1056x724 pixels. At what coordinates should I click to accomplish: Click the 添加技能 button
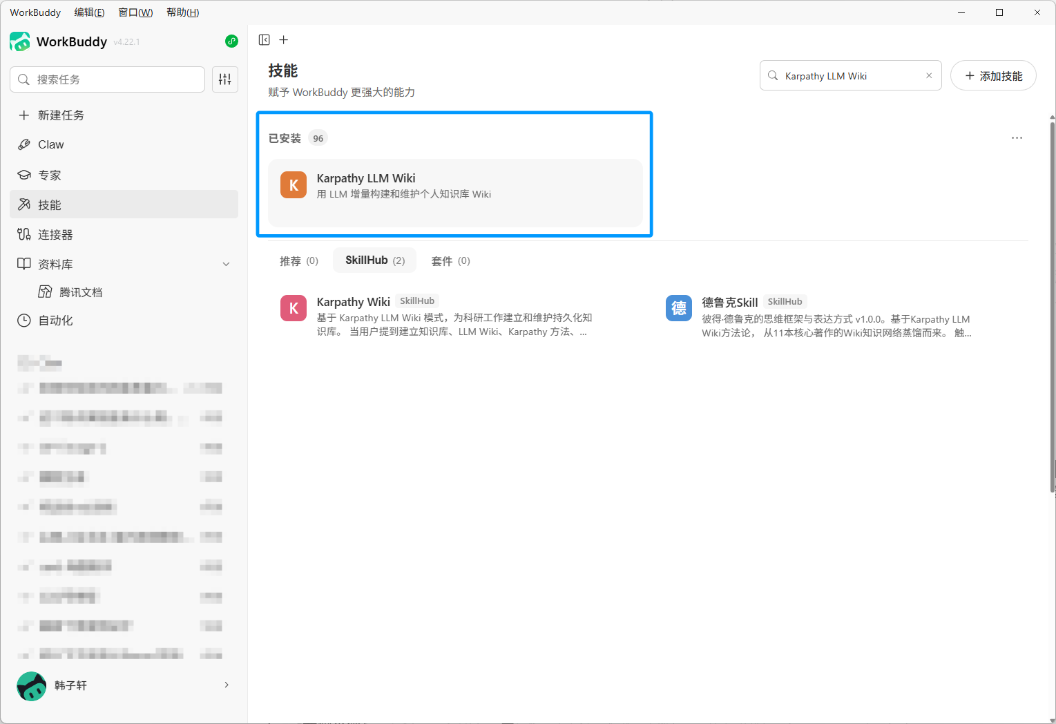[x=993, y=76]
